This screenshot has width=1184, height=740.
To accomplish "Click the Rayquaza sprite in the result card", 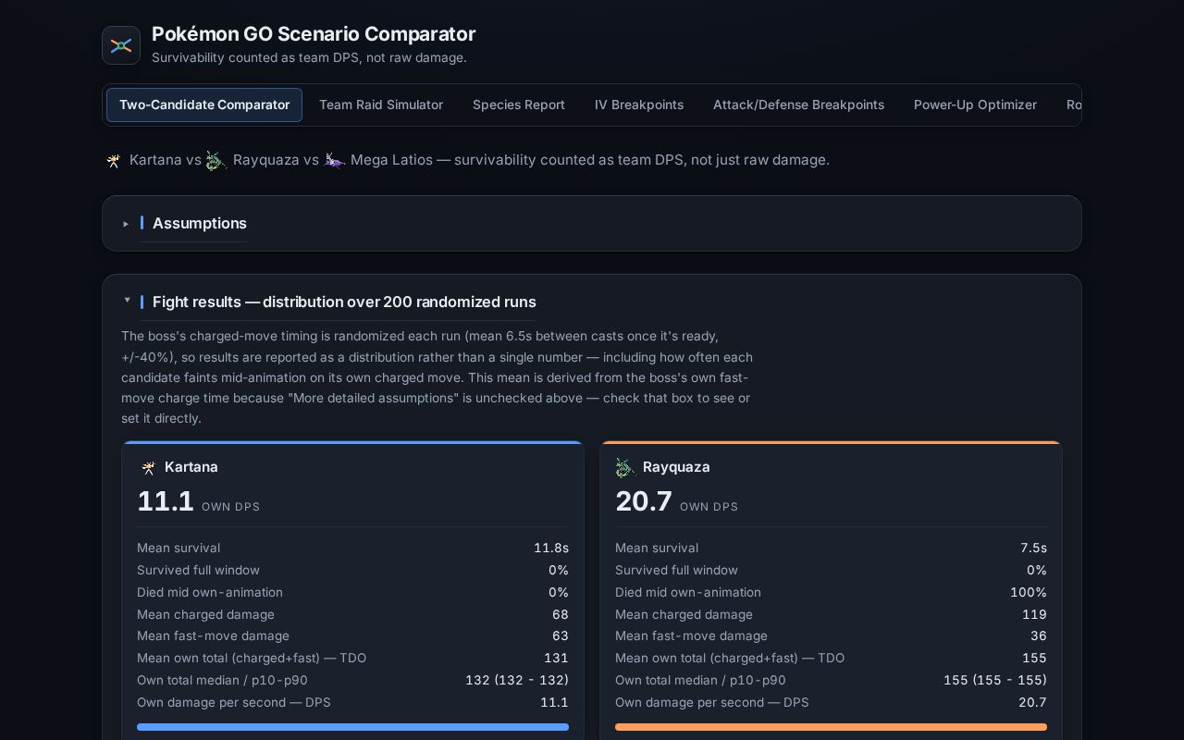I will pos(625,468).
